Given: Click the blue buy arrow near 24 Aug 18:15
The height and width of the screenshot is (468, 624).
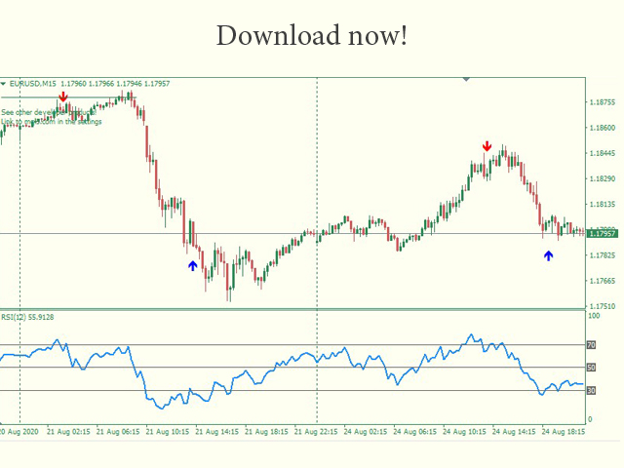Looking at the screenshot, I should tap(548, 255).
